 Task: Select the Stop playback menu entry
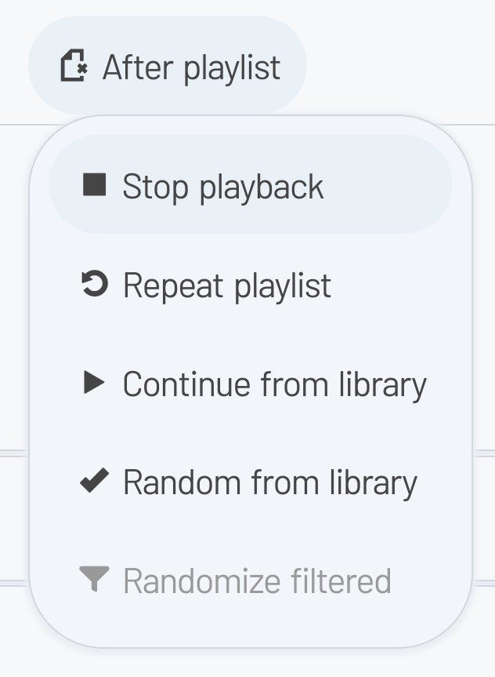tap(251, 185)
